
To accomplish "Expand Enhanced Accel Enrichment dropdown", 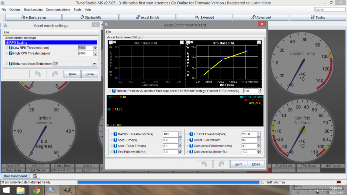I will coord(95,64).
